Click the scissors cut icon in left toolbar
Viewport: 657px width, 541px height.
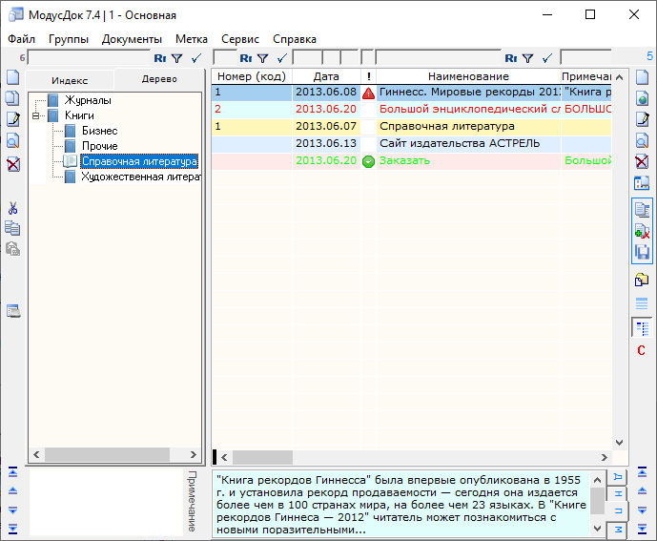pos(12,208)
